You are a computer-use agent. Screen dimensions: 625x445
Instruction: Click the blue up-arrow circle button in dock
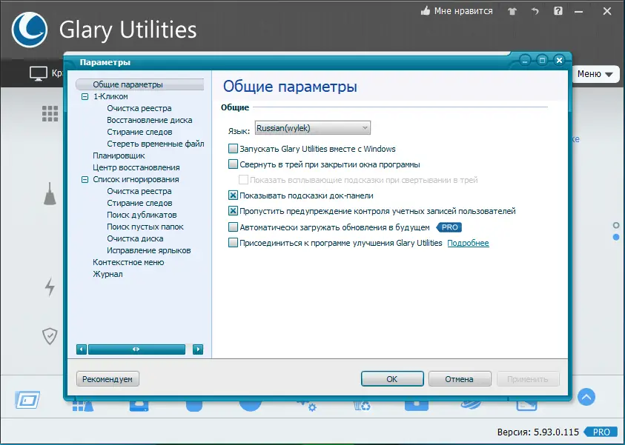click(586, 397)
